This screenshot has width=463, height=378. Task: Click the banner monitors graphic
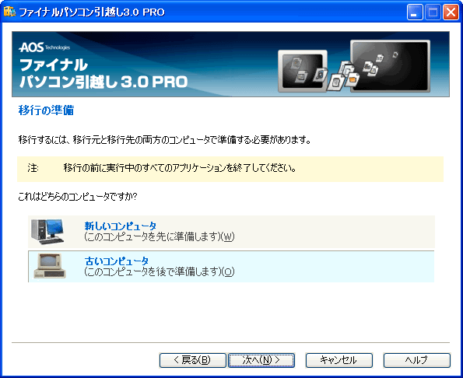click(x=354, y=66)
